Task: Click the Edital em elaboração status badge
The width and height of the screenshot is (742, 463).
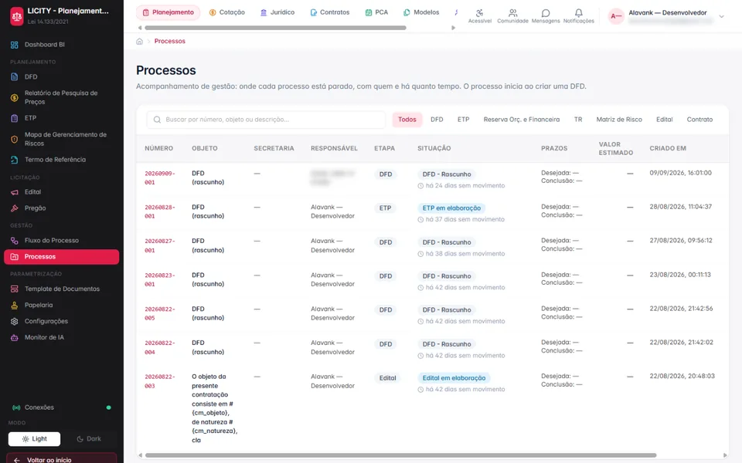Action: pos(454,378)
